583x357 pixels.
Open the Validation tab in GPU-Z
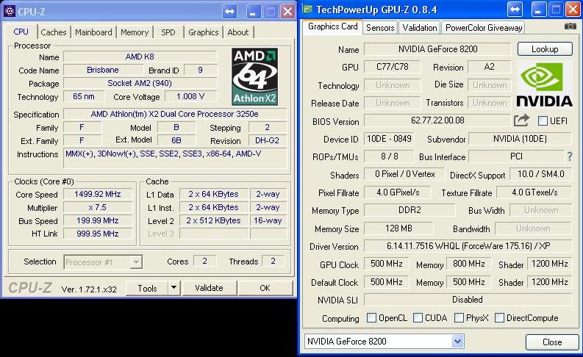(420, 27)
